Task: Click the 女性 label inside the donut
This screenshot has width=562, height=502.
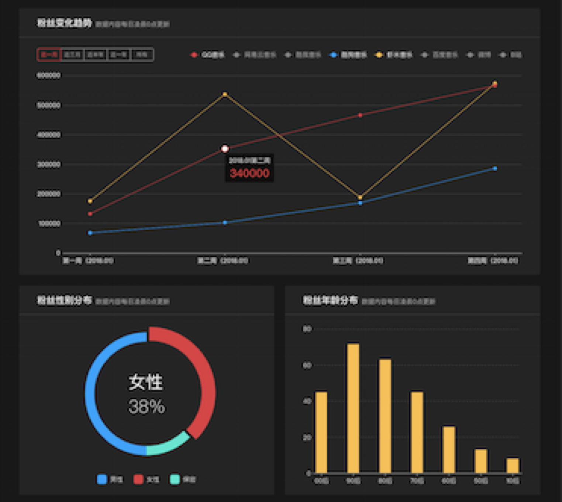Action: 146,382
